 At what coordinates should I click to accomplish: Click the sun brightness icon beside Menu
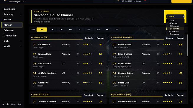[x=7, y=104]
